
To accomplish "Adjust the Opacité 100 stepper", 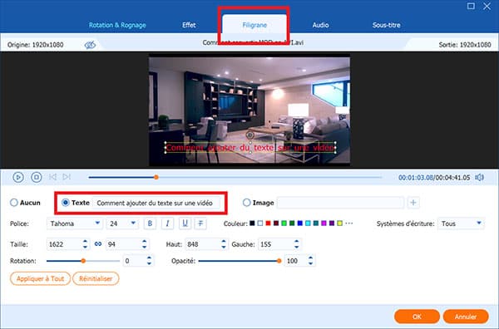I will pos(310,261).
